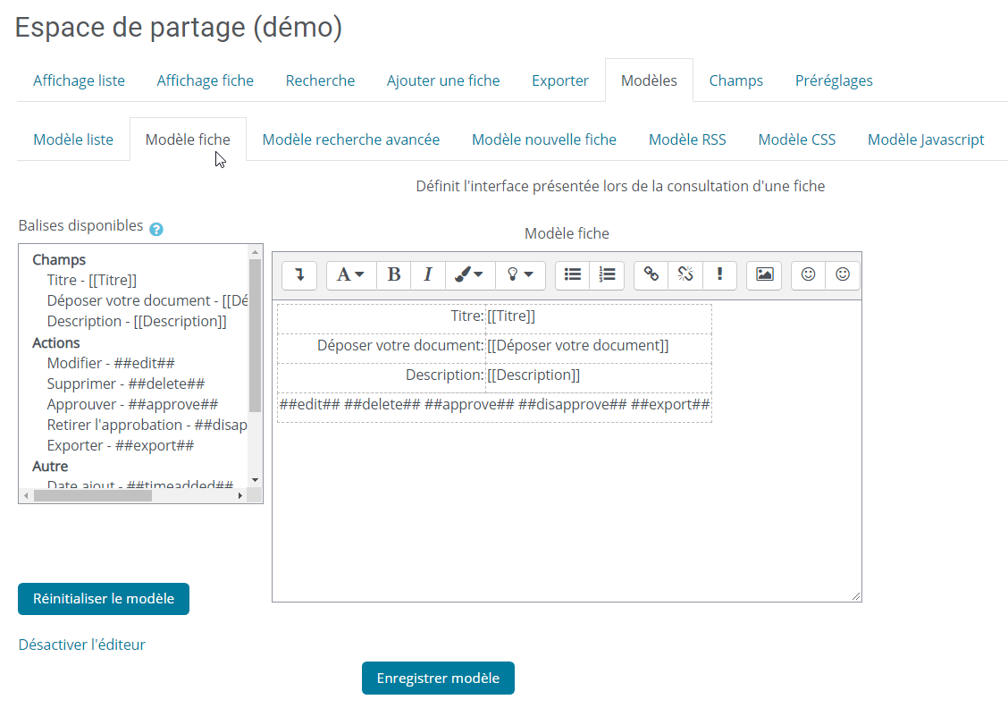Insert an unordered bullet list
Image resolution: width=1008 pixels, height=708 pixels.
(572, 275)
